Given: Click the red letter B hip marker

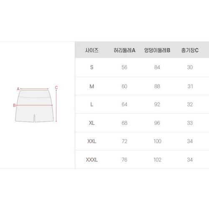Looking at the screenshot, I should pos(14,105).
